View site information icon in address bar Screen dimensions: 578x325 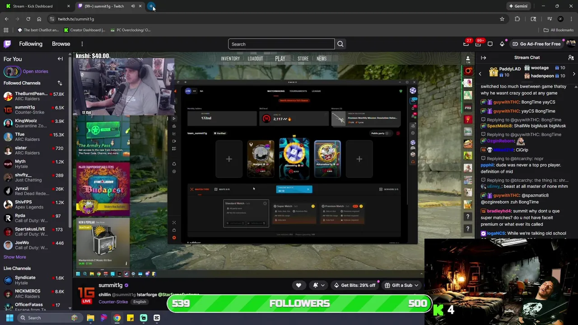pos(52,19)
